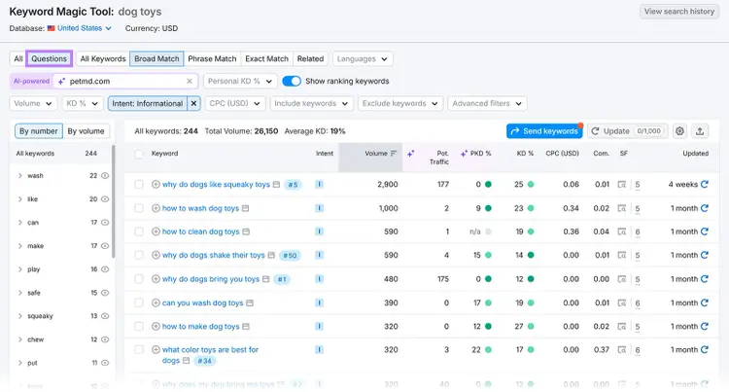Open the Personal KD % dropdown
Image resolution: width=729 pixels, height=392 pixels.
tap(240, 81)
